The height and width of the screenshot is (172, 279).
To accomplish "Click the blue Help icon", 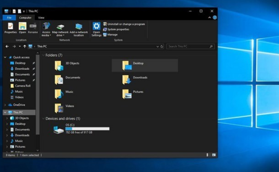I will click(215, 17).
